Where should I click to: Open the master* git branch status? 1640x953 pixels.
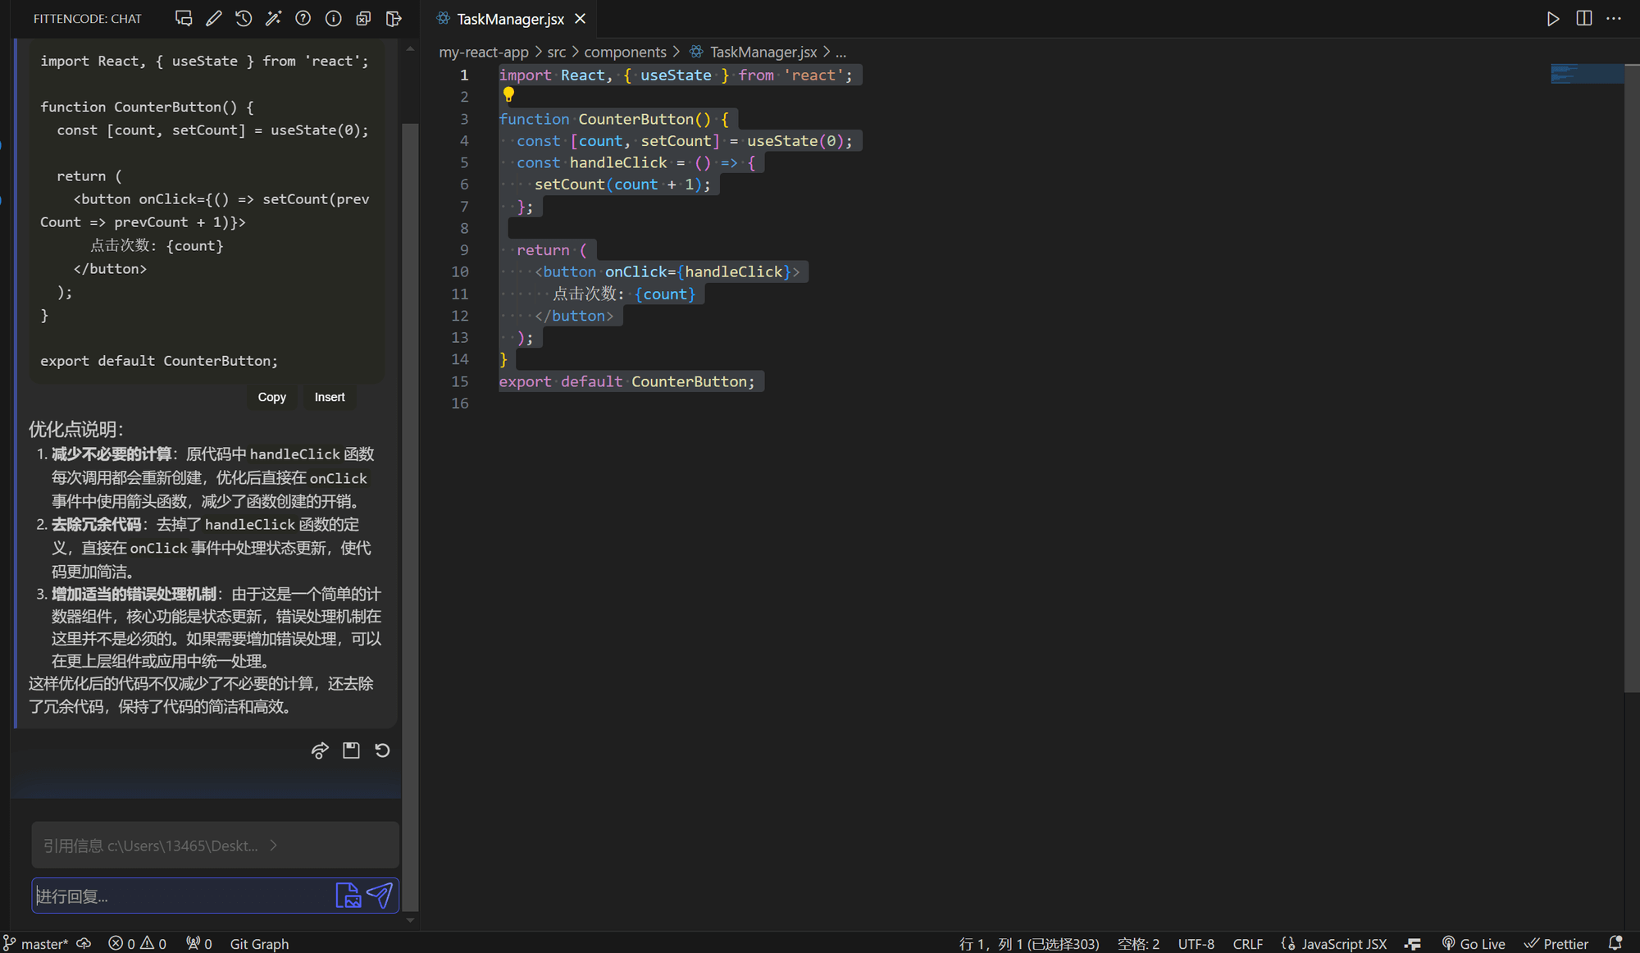point(37,944)
